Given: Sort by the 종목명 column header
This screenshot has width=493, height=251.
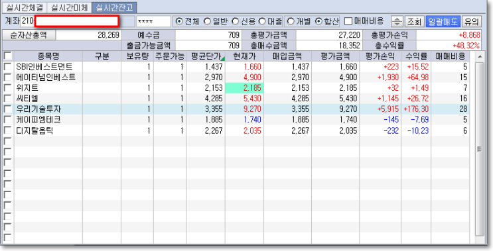Looking at the screenshot, I should tap(48, 56).
